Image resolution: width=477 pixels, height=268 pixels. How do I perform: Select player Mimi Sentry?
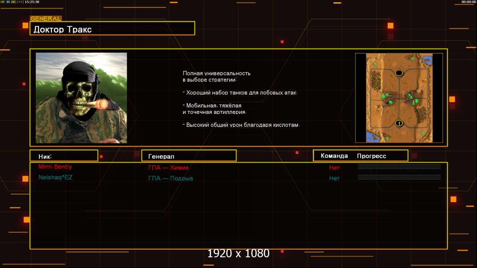pos(55,167)
